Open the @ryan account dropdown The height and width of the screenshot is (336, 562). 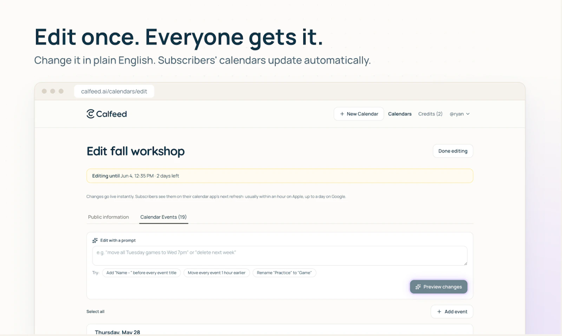(459, 114)
